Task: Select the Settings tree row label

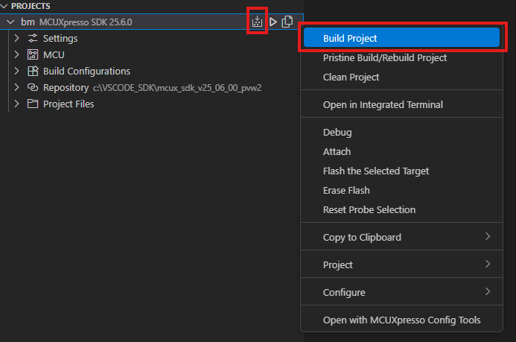Action: pos(60,39)
